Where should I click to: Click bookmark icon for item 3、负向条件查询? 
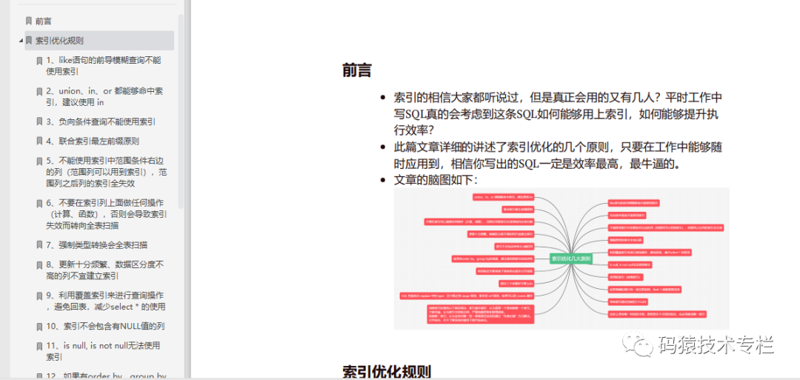39,122
